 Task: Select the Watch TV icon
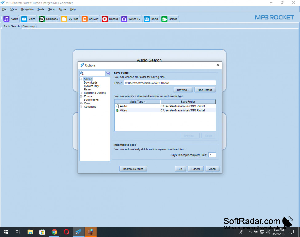point(124,19)
